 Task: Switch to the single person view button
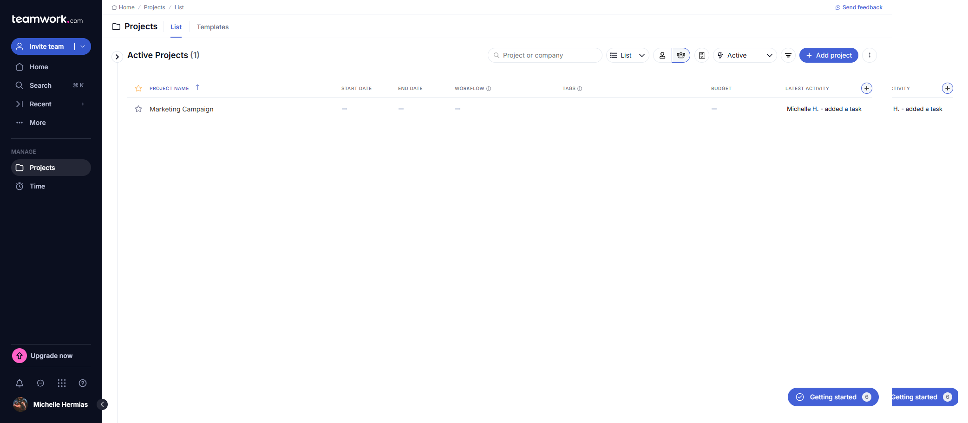[662, 55]
